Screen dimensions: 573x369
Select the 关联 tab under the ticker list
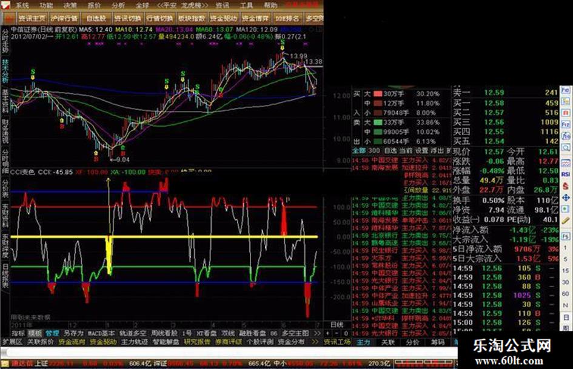click(x=387, y=342)
